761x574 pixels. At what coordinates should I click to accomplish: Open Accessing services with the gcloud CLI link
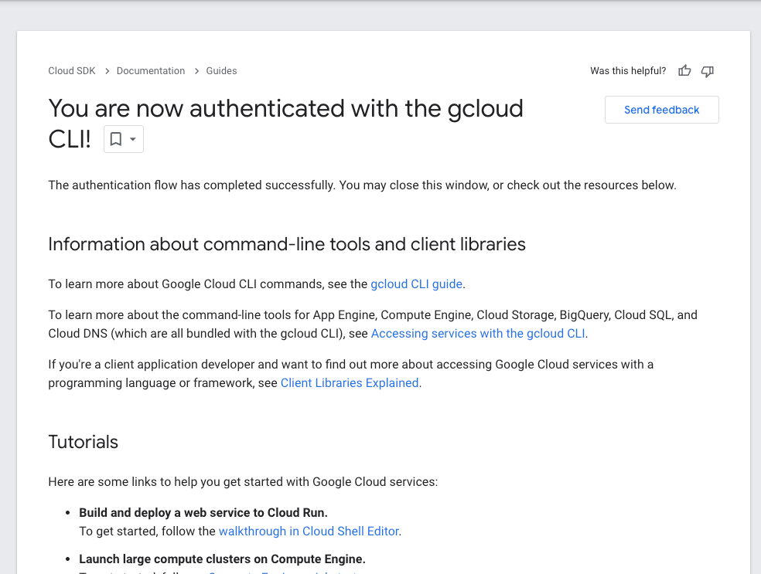click(x=478, y=334)
